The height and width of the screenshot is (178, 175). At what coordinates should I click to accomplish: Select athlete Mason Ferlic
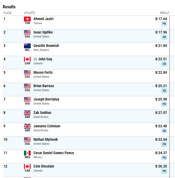(43, 72)
